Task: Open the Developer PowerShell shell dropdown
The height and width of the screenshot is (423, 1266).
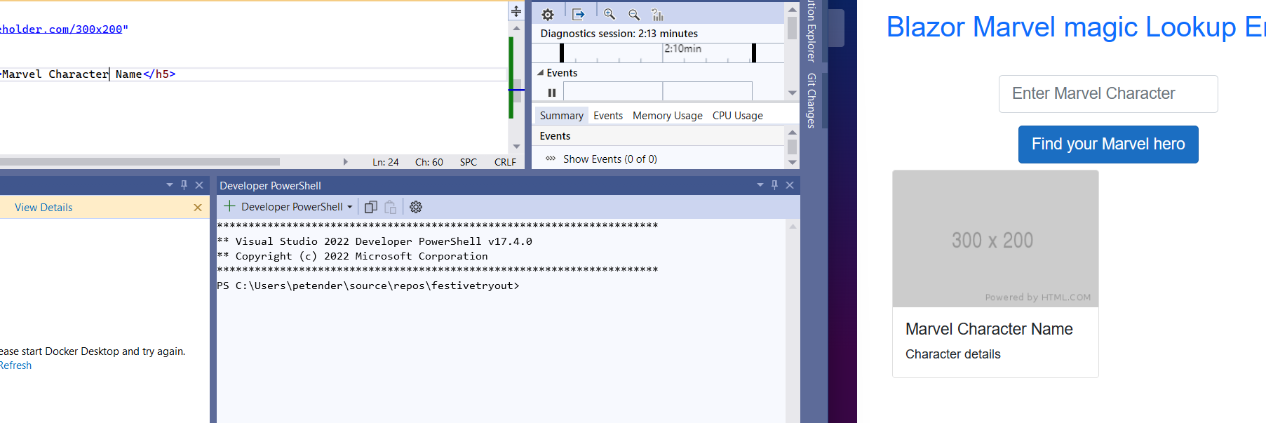Action: 349,207
